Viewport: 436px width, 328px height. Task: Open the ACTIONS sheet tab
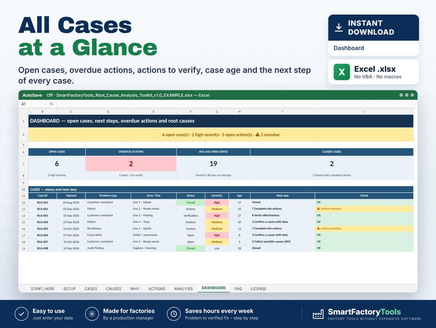[156, 289]
